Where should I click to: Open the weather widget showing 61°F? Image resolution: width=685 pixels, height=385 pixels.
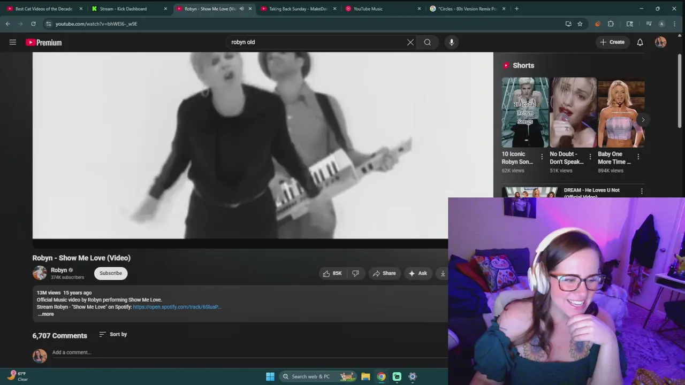[17, 376]
